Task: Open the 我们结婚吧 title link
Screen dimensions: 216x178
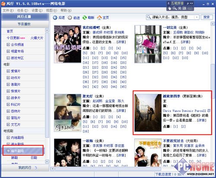Action: click(x=91, y=28)
